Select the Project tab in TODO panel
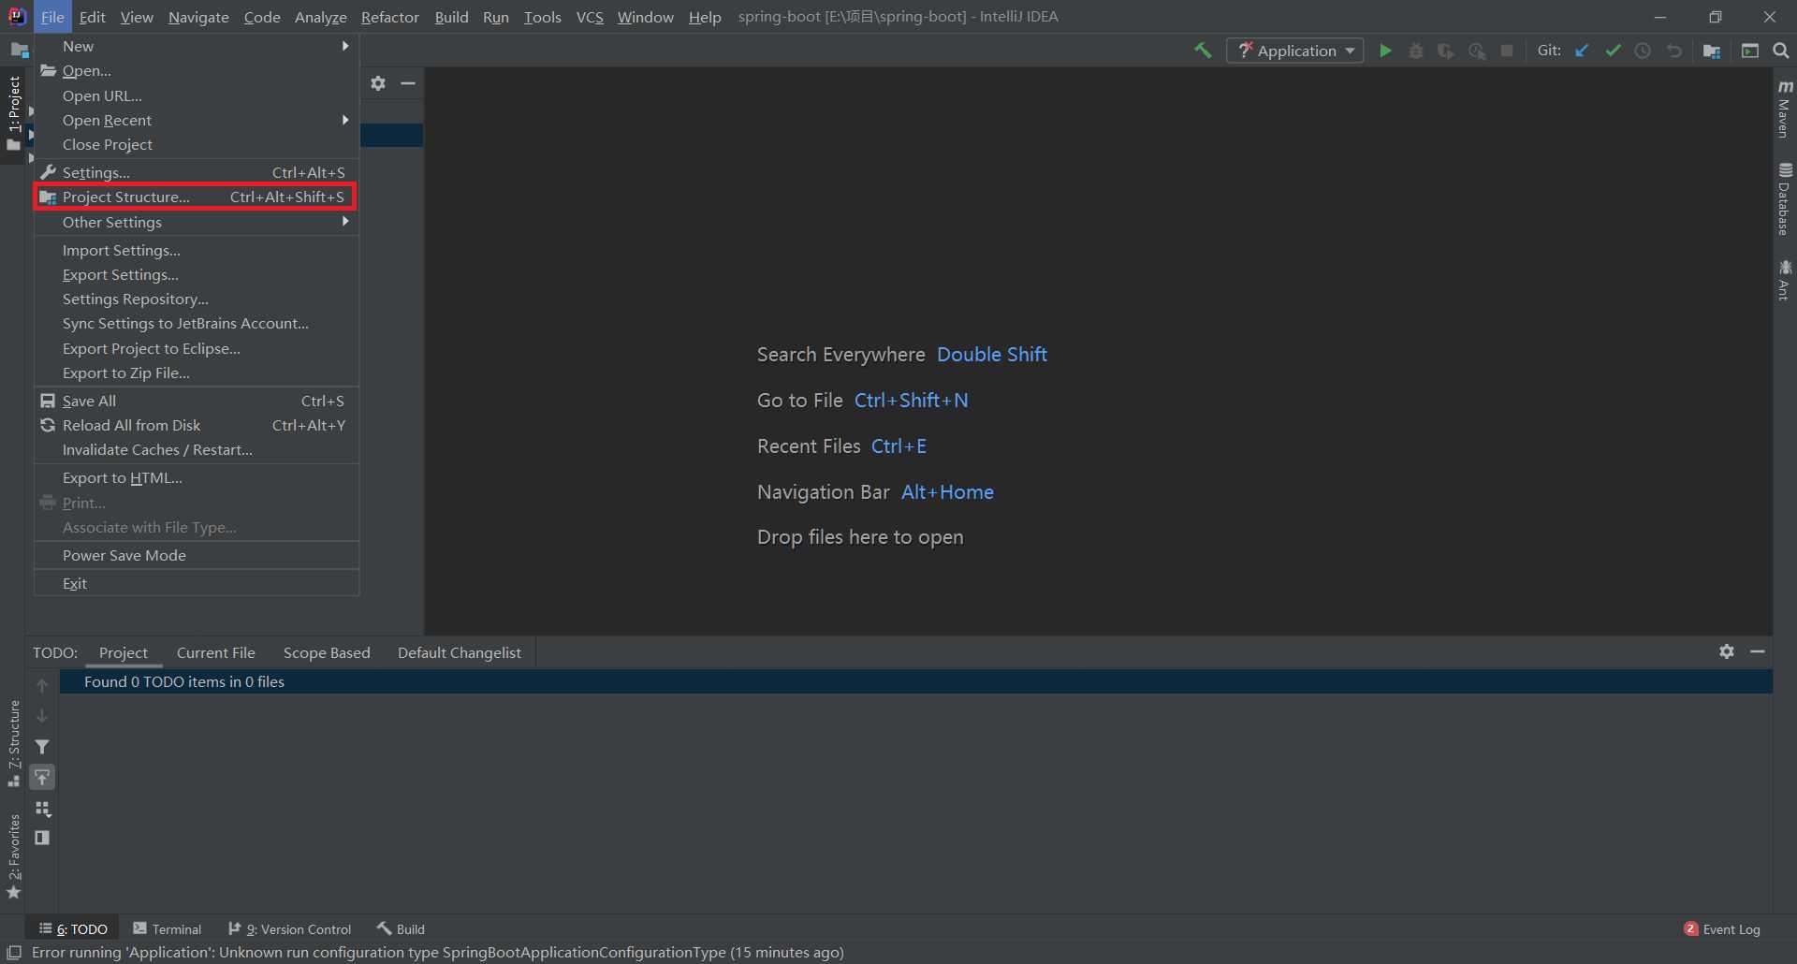The height and width of the screenshot is (964, 1797). (124, 652)
